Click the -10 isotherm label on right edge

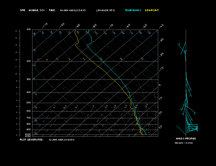[161, 69]
